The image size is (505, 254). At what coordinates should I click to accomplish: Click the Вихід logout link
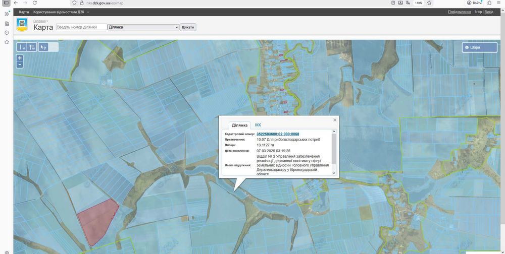coord(489,12)
